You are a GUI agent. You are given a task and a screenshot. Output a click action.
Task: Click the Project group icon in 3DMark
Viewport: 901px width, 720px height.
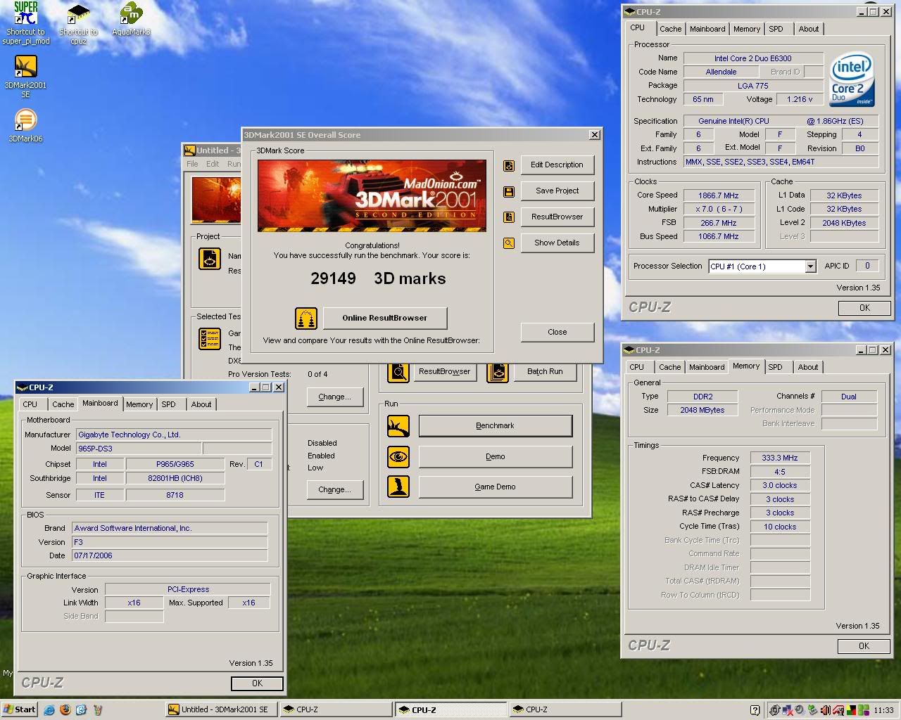pyautogui.click(x=210, y=259)
